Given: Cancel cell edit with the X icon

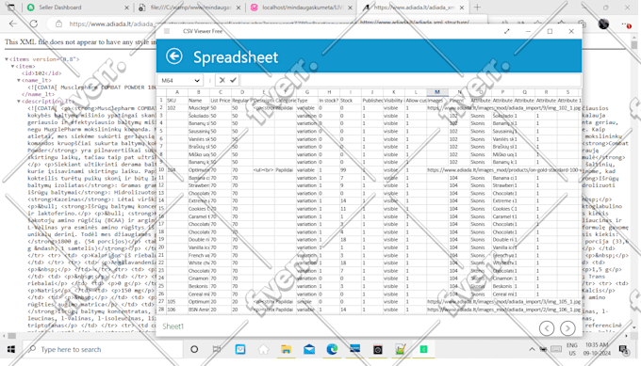Looking at the screenshot, I should point(222,80).
